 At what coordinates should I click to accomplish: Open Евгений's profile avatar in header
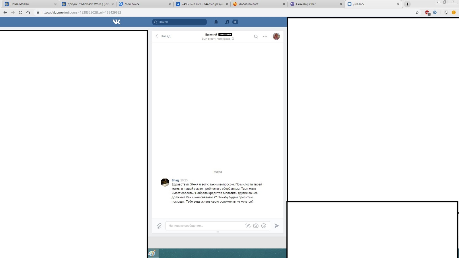coord(276,36)
